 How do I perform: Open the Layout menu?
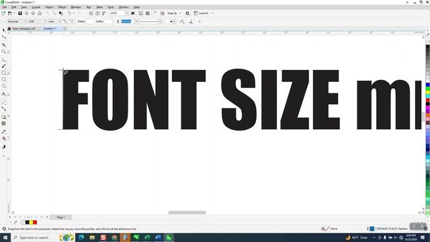[x=36, y=7]
